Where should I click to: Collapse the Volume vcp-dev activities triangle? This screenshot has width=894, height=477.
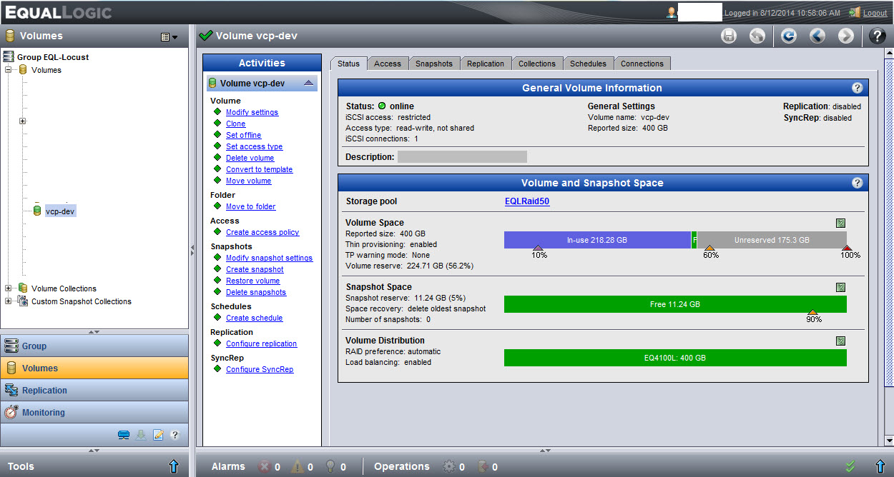(x=308, y=83)
